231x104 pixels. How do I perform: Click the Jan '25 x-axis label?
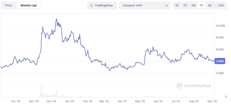(70, 101)
